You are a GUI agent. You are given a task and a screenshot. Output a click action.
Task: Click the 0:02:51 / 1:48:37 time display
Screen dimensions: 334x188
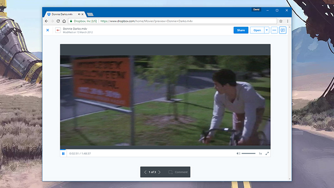(80, 153)
